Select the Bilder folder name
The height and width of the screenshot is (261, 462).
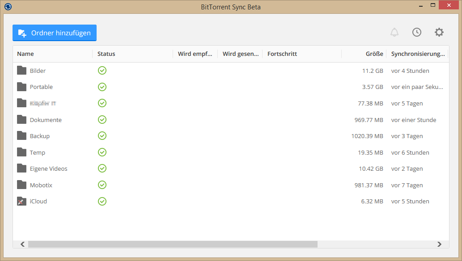tap(38, 71)
